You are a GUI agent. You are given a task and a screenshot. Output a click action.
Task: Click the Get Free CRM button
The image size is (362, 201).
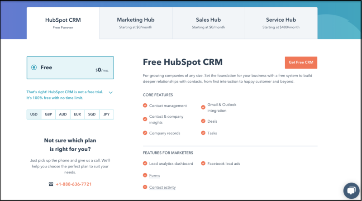click(301, 62)
